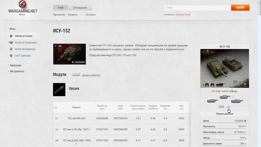Open World of Warplanes sidebar icon
The image size is (261, 147).
coord(11,42)
